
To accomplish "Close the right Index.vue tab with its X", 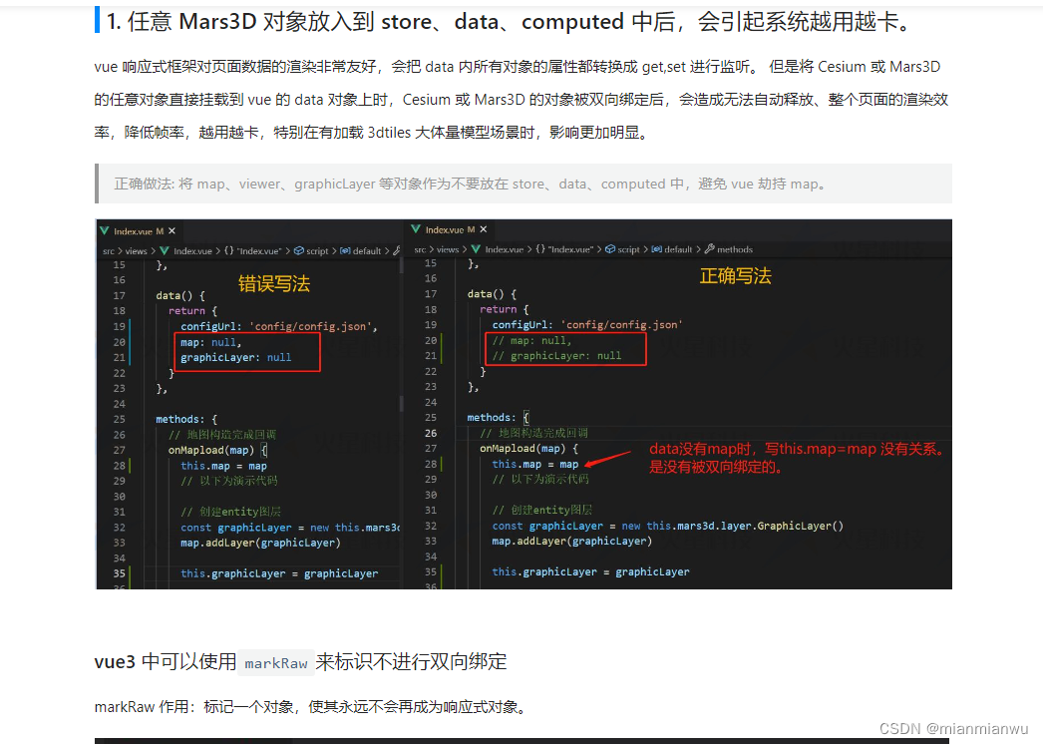I will click(x=481, y=228).
